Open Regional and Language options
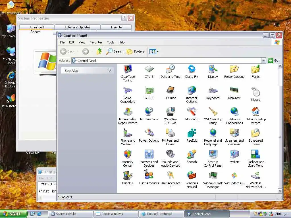Viewport: 291px width, 218px height. [213, 137]
